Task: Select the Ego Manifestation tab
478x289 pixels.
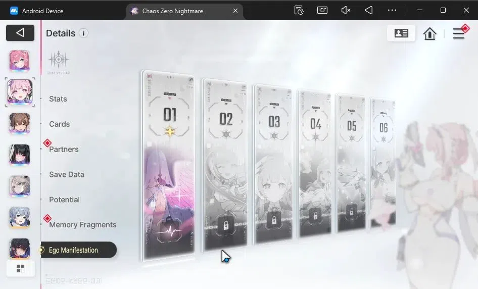Action: [78, 250]
